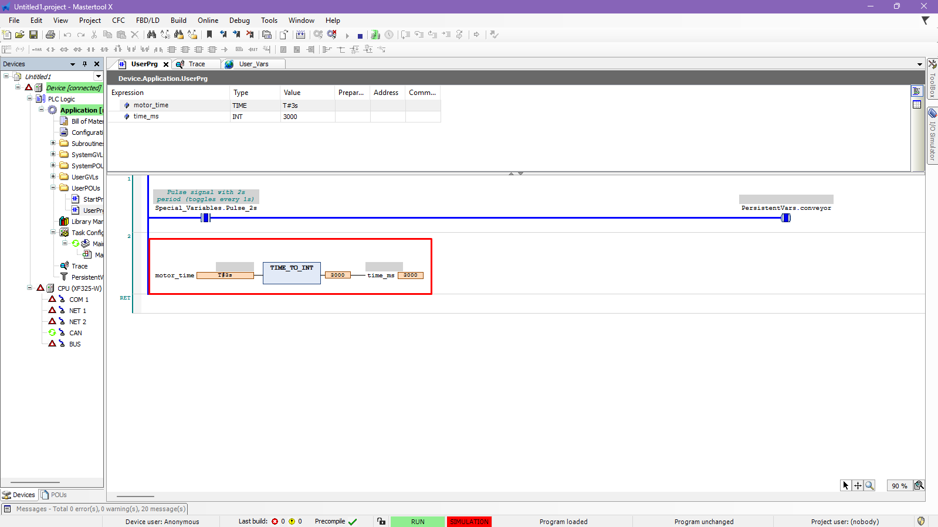
Task: Click the Save project icon in toolbar
Action: click(x=33, y=35)
